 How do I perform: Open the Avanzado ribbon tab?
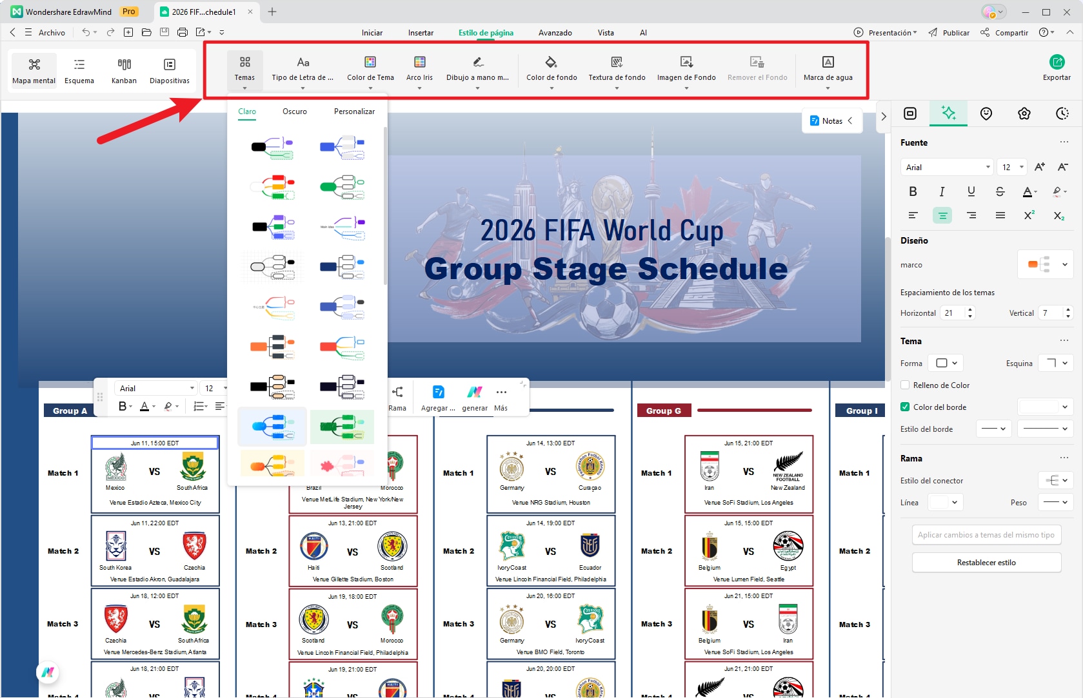pos(555,32)
